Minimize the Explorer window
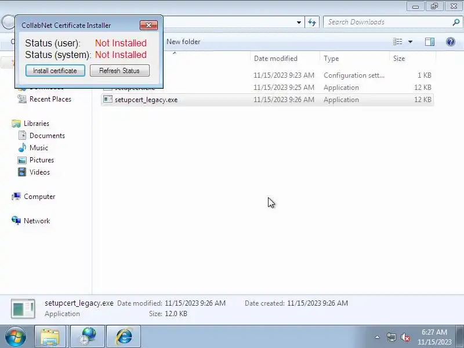The width and height of the screenshot is (464, 348). pos(415,6)
